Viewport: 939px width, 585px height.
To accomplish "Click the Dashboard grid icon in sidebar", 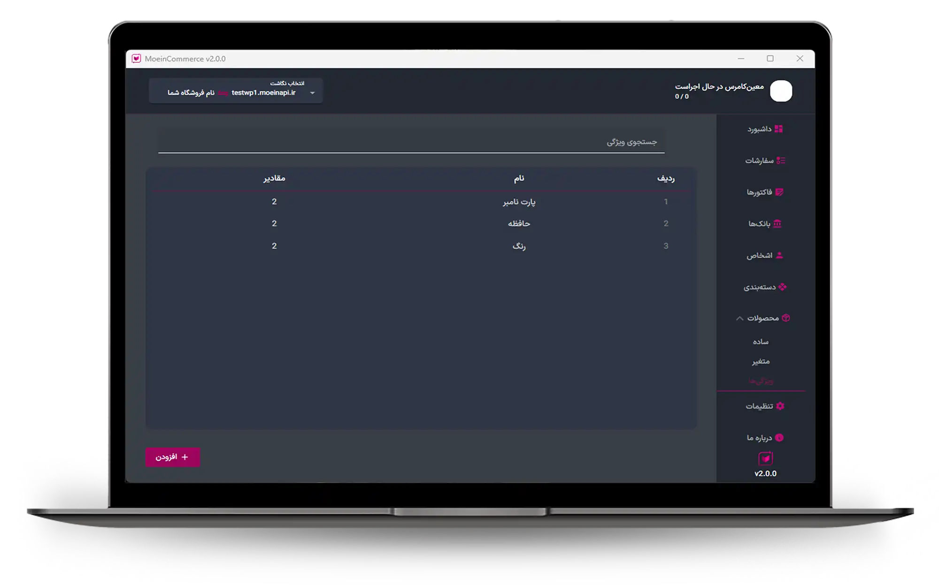I will 778,129.
